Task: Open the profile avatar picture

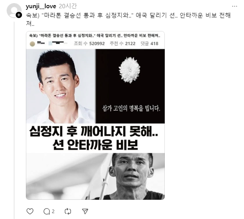Action: tap(14, 10)
